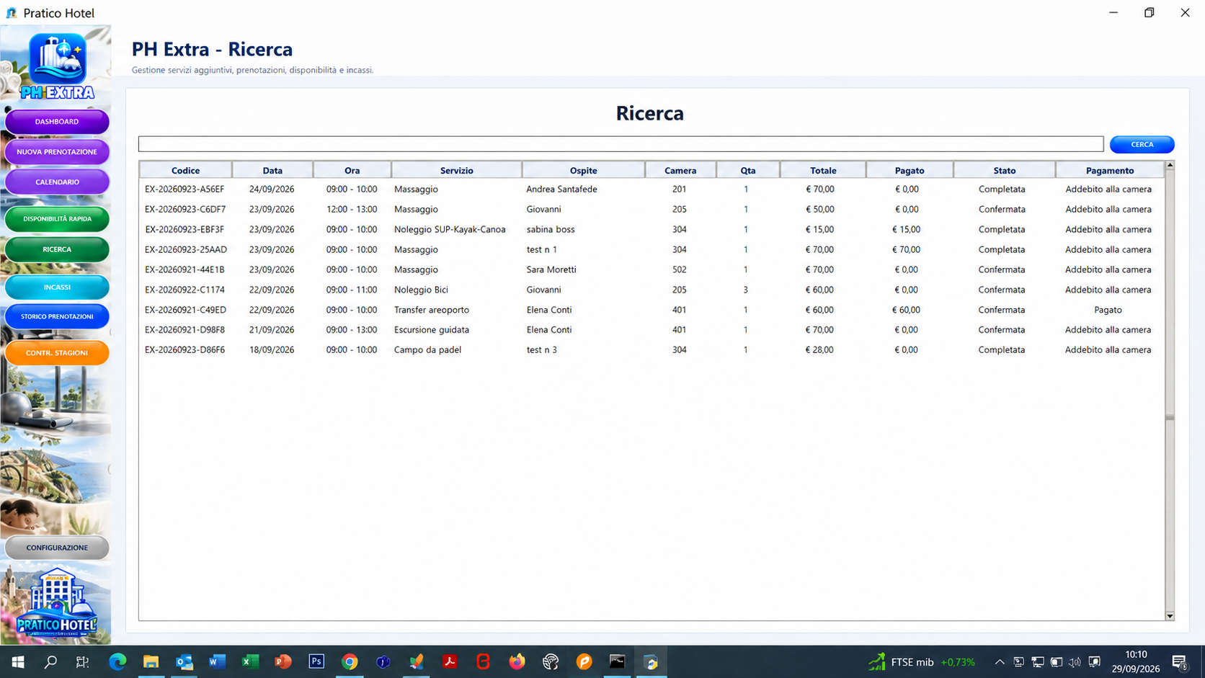Select the Ricerca sidebar button

click(x=57, y=249)
